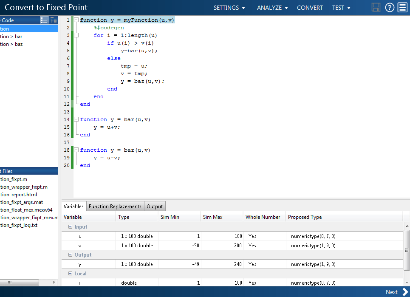
Task: Switch source code pane to tree view
Action: (54, 20)
